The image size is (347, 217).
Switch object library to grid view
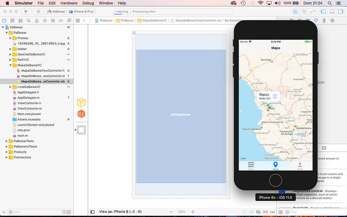[x=281, y=212]
